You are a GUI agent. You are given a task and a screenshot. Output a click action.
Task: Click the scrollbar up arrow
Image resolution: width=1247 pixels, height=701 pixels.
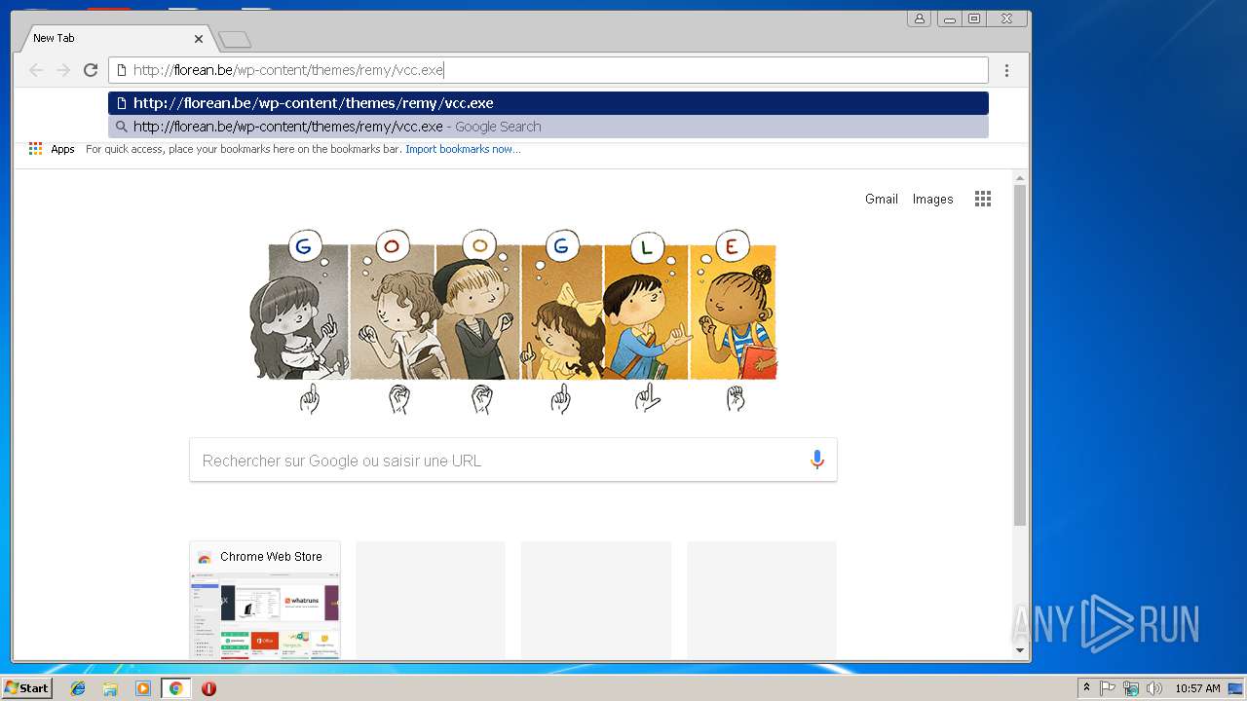[1020, 178]
